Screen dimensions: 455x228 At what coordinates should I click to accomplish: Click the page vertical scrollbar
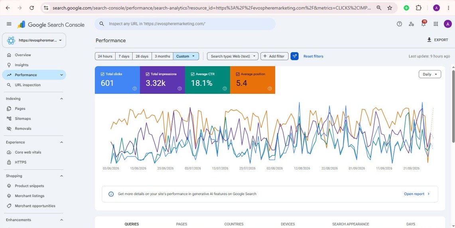point(453,106)
